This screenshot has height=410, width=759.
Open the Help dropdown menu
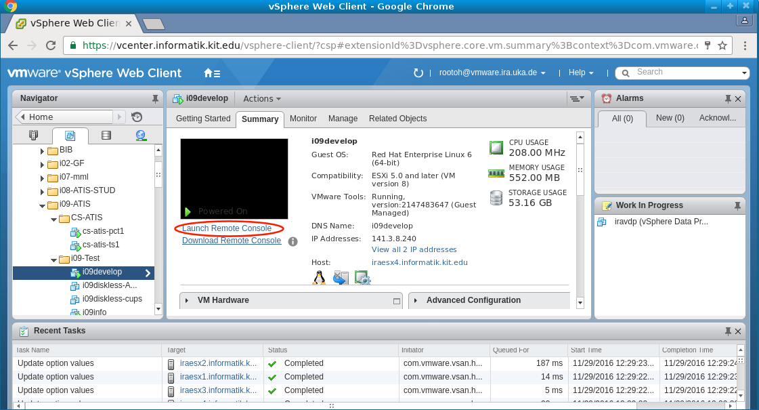581,73
